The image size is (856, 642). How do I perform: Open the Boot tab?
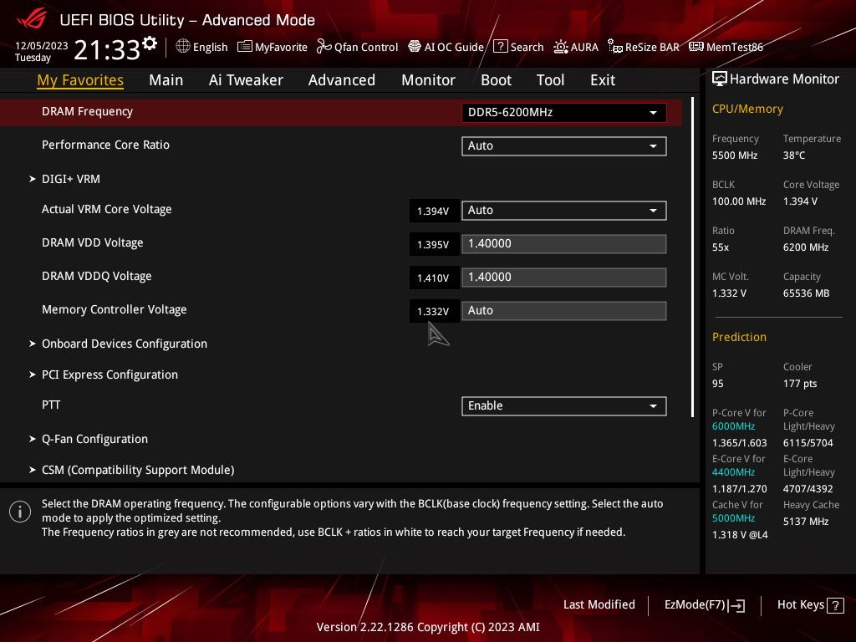[x=496, y=80]
